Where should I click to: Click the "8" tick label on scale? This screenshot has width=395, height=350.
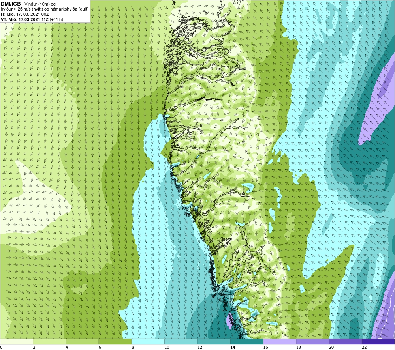[x=133, y=348]
